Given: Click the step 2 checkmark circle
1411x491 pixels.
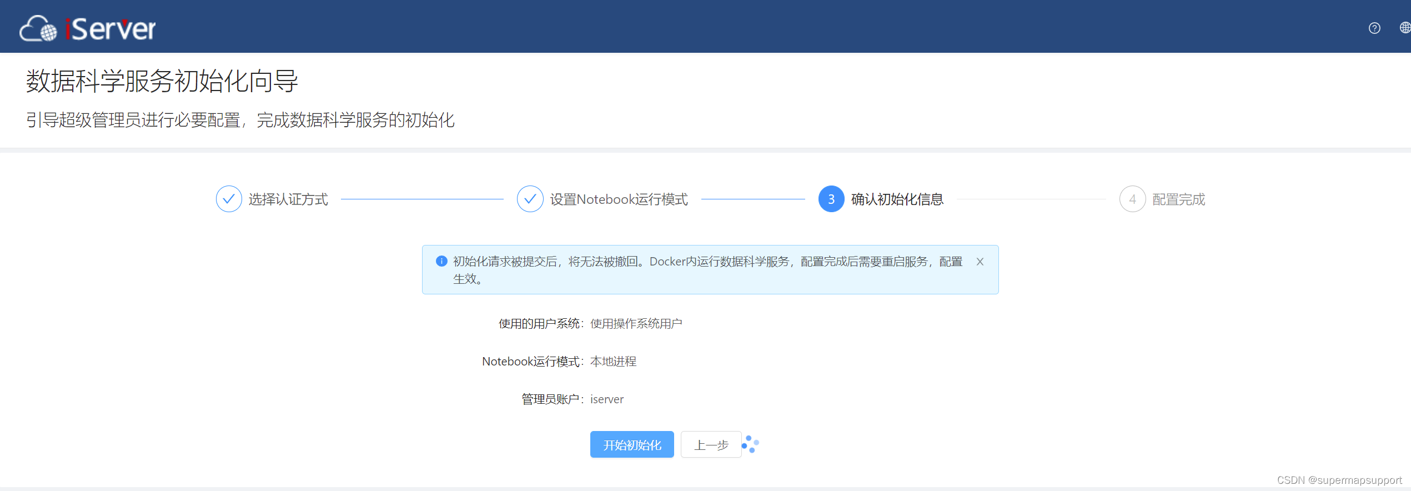Looking at the screenshot, I should (530, 199).
